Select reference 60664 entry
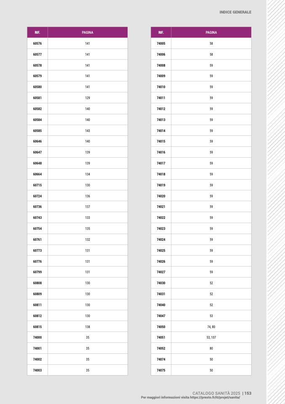The height and width of the screenshot is (404, 285). pyautogui.click(x=37, y=174)
